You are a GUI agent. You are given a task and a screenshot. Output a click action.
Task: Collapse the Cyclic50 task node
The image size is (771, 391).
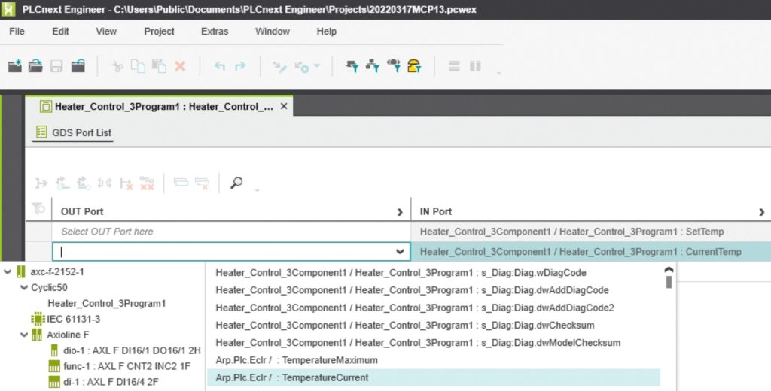point(23,287)
